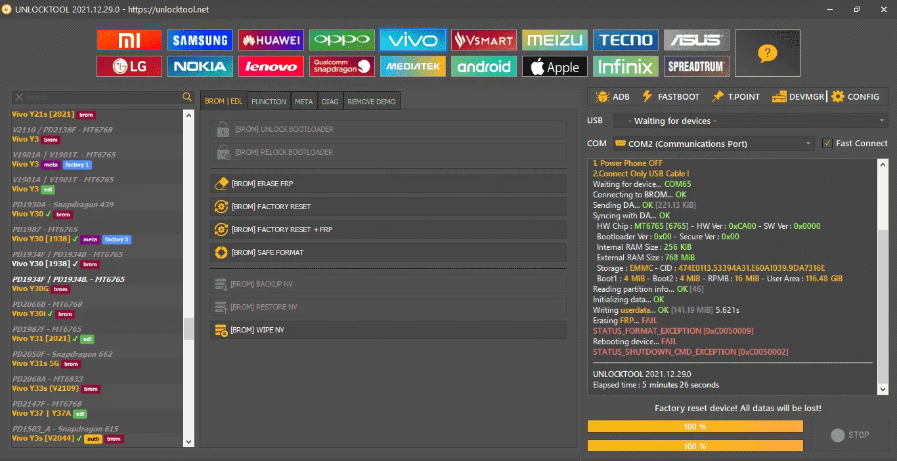Select the Xiaomi MI brand logo
Screen dimensions: 897x461
129,40
